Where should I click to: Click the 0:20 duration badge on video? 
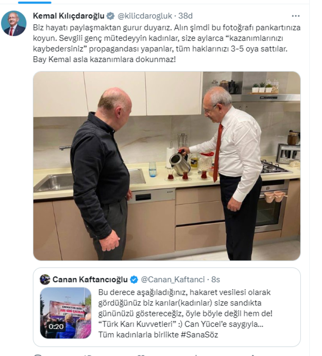pyautogui.click(x=56, y=326)
